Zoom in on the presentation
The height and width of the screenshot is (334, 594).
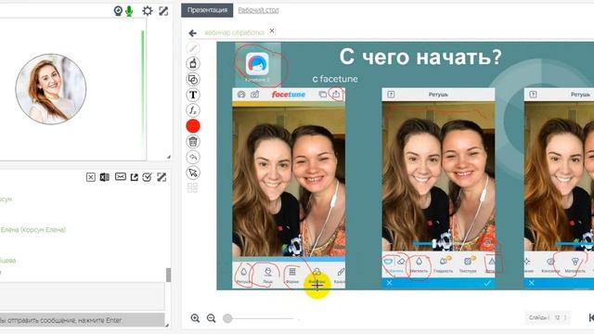coord(195,318)
